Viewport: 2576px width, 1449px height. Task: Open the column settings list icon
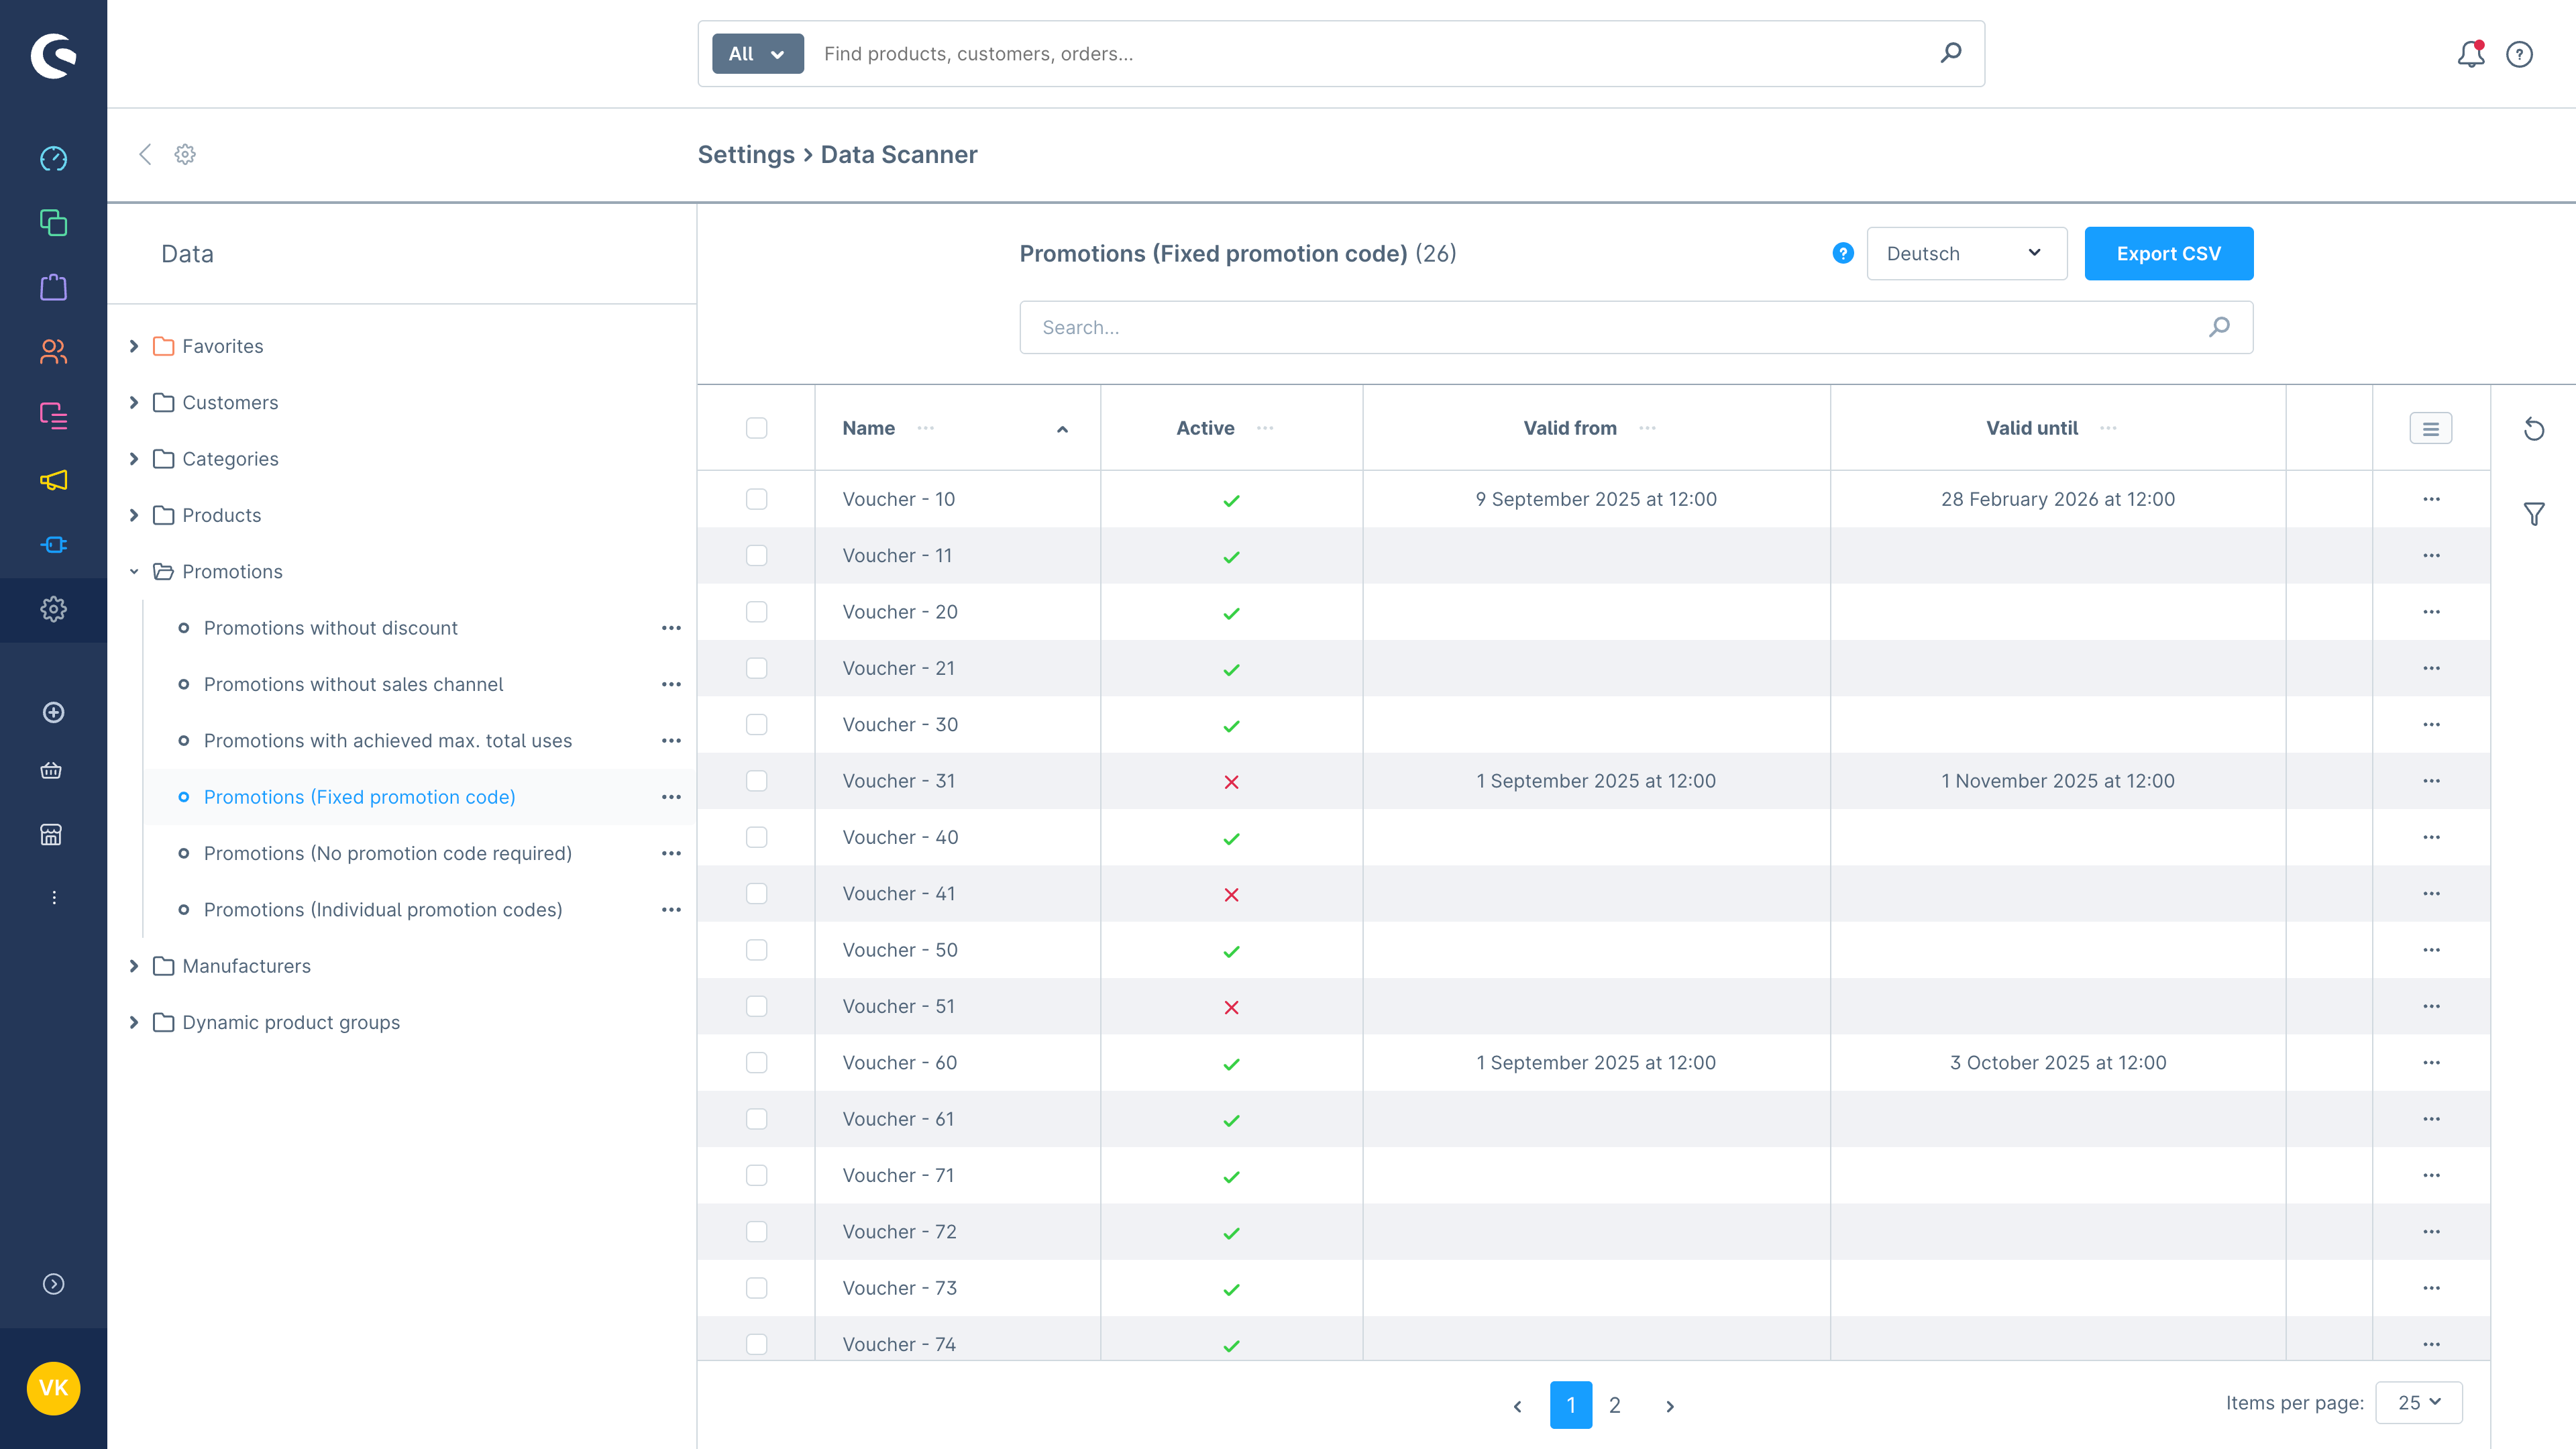(2430, 429)
